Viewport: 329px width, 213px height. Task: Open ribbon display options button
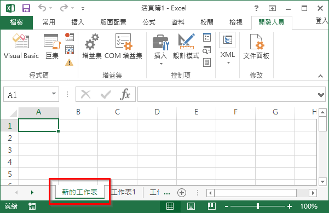click(x=272, y=8)
